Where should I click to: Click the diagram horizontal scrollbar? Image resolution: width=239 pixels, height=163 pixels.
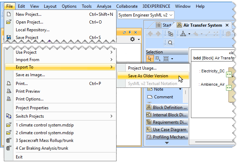[x=214, y=142]
